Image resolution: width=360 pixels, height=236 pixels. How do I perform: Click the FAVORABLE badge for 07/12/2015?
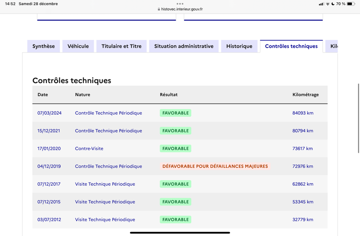point(175,202)
